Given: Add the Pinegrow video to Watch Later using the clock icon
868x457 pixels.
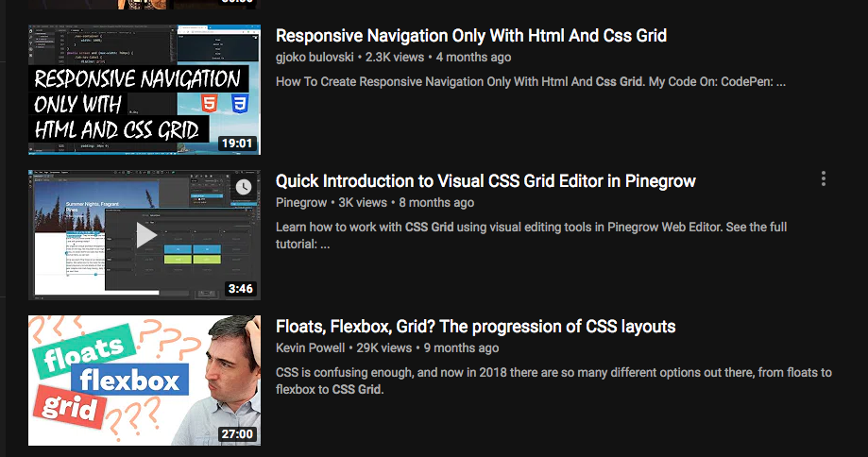Looking at the screenshot, I should coord(243,187).
